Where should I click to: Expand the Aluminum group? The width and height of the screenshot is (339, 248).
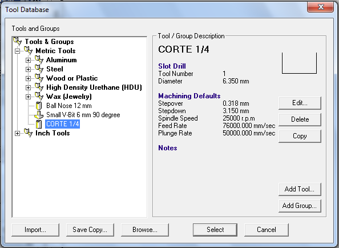[x=28, y=60]
